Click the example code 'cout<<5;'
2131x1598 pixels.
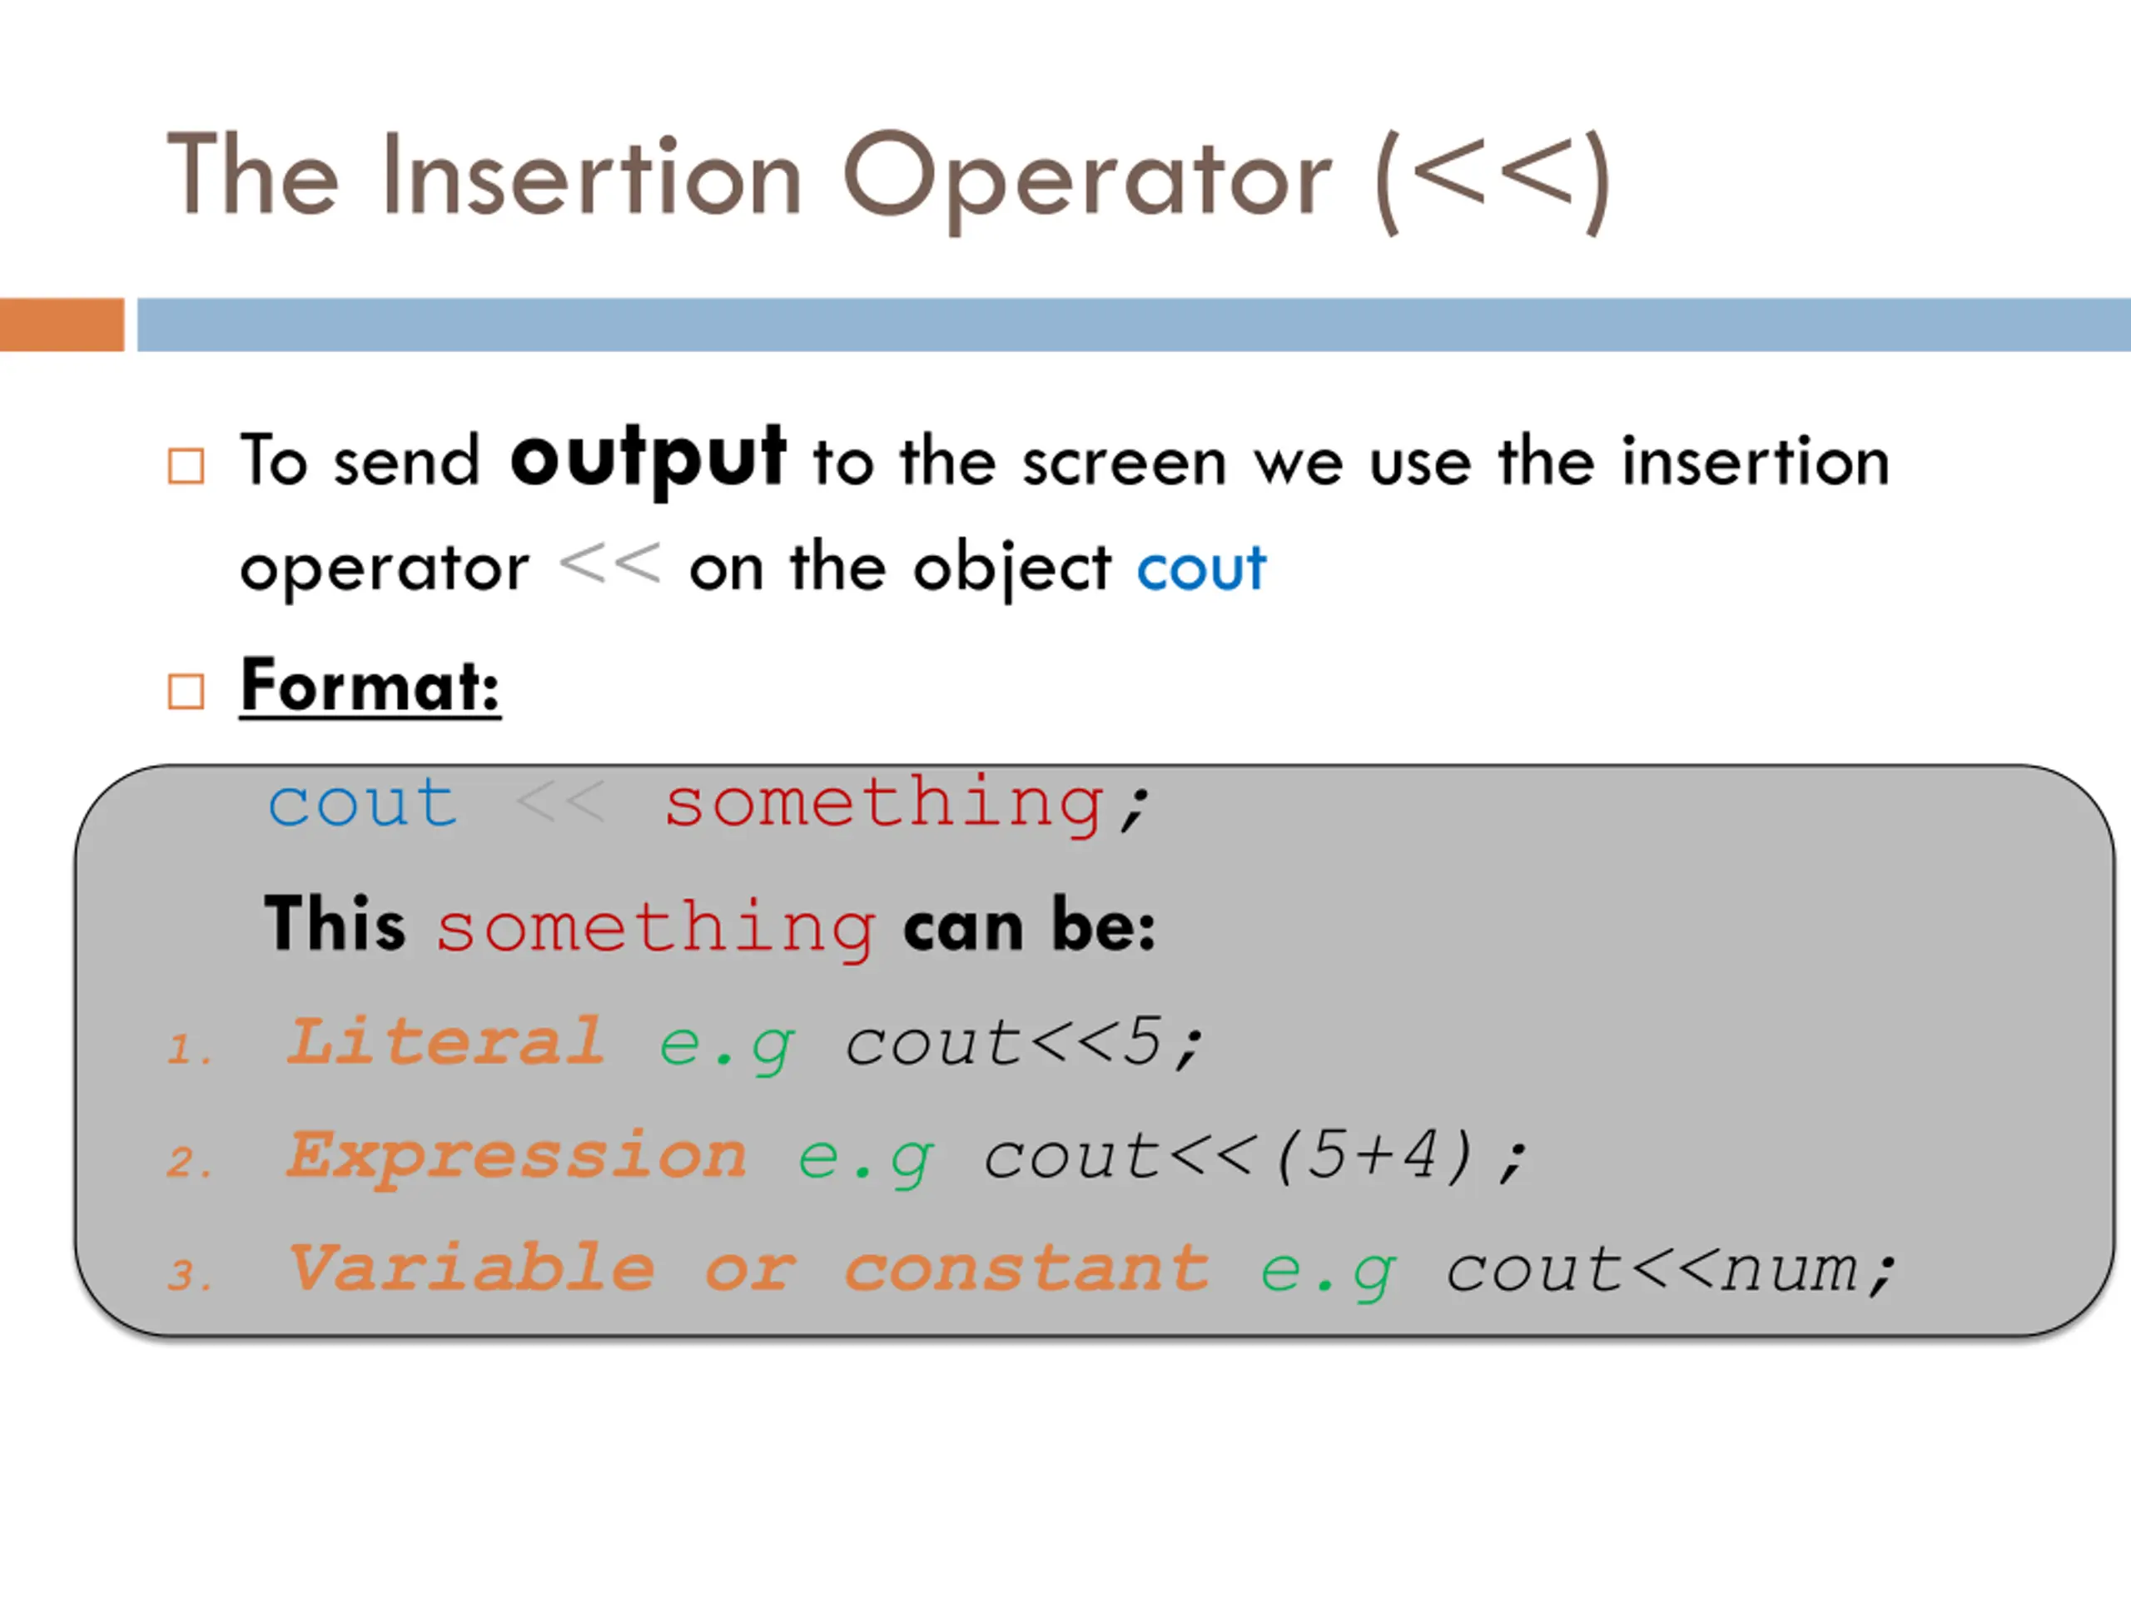(1025, 1043)
